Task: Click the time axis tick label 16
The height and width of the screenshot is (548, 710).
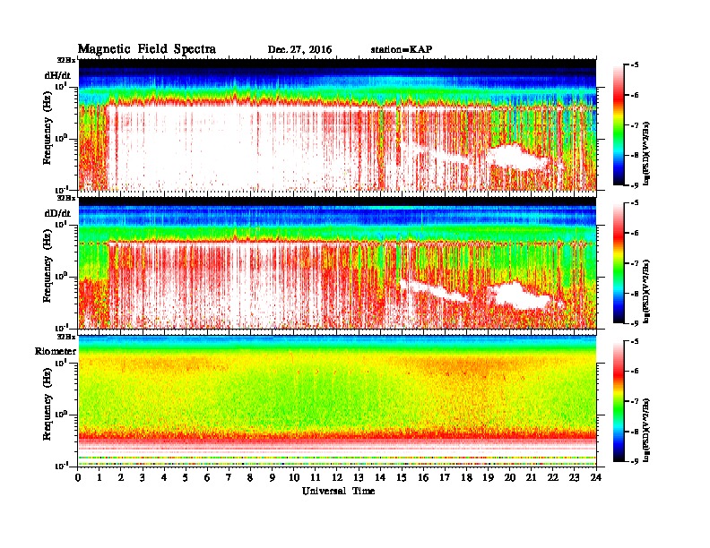Action: click(x=423, y=477)
